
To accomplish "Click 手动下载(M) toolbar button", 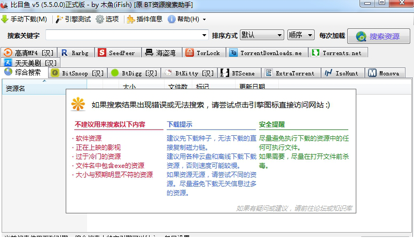I will pyautogui.click(x=24, y=19).
